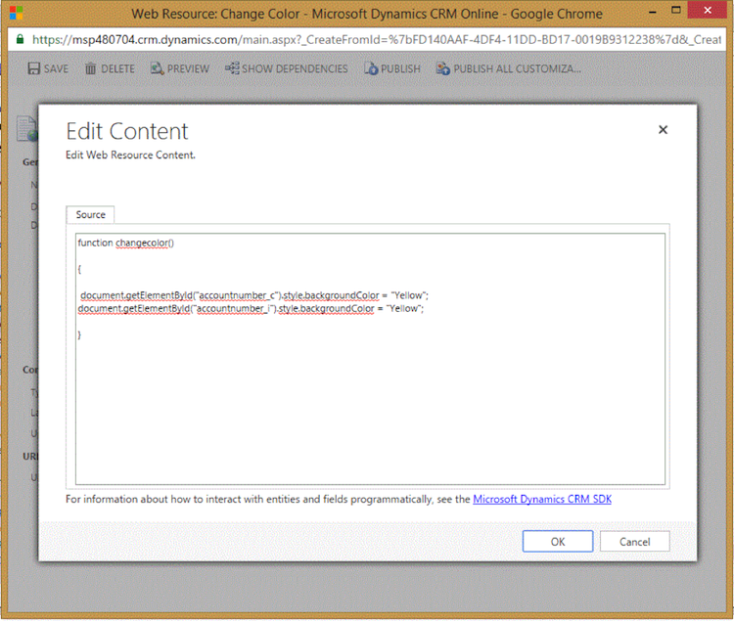
Task: Click the Delete trash can icon
Action: (x=90, y=68)
